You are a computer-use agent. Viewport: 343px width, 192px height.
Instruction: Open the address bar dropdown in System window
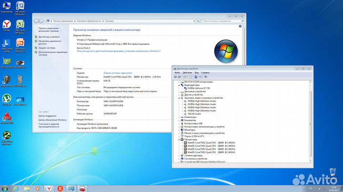click(194, 21)
